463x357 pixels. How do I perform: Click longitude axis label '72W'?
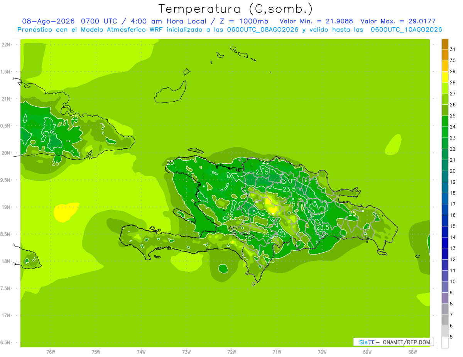[231, 352]
